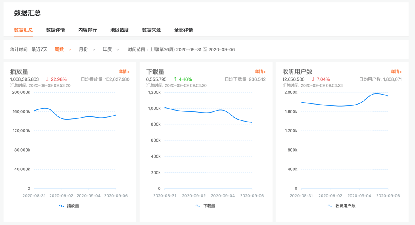Select the 最近7天 time filter

40,50
